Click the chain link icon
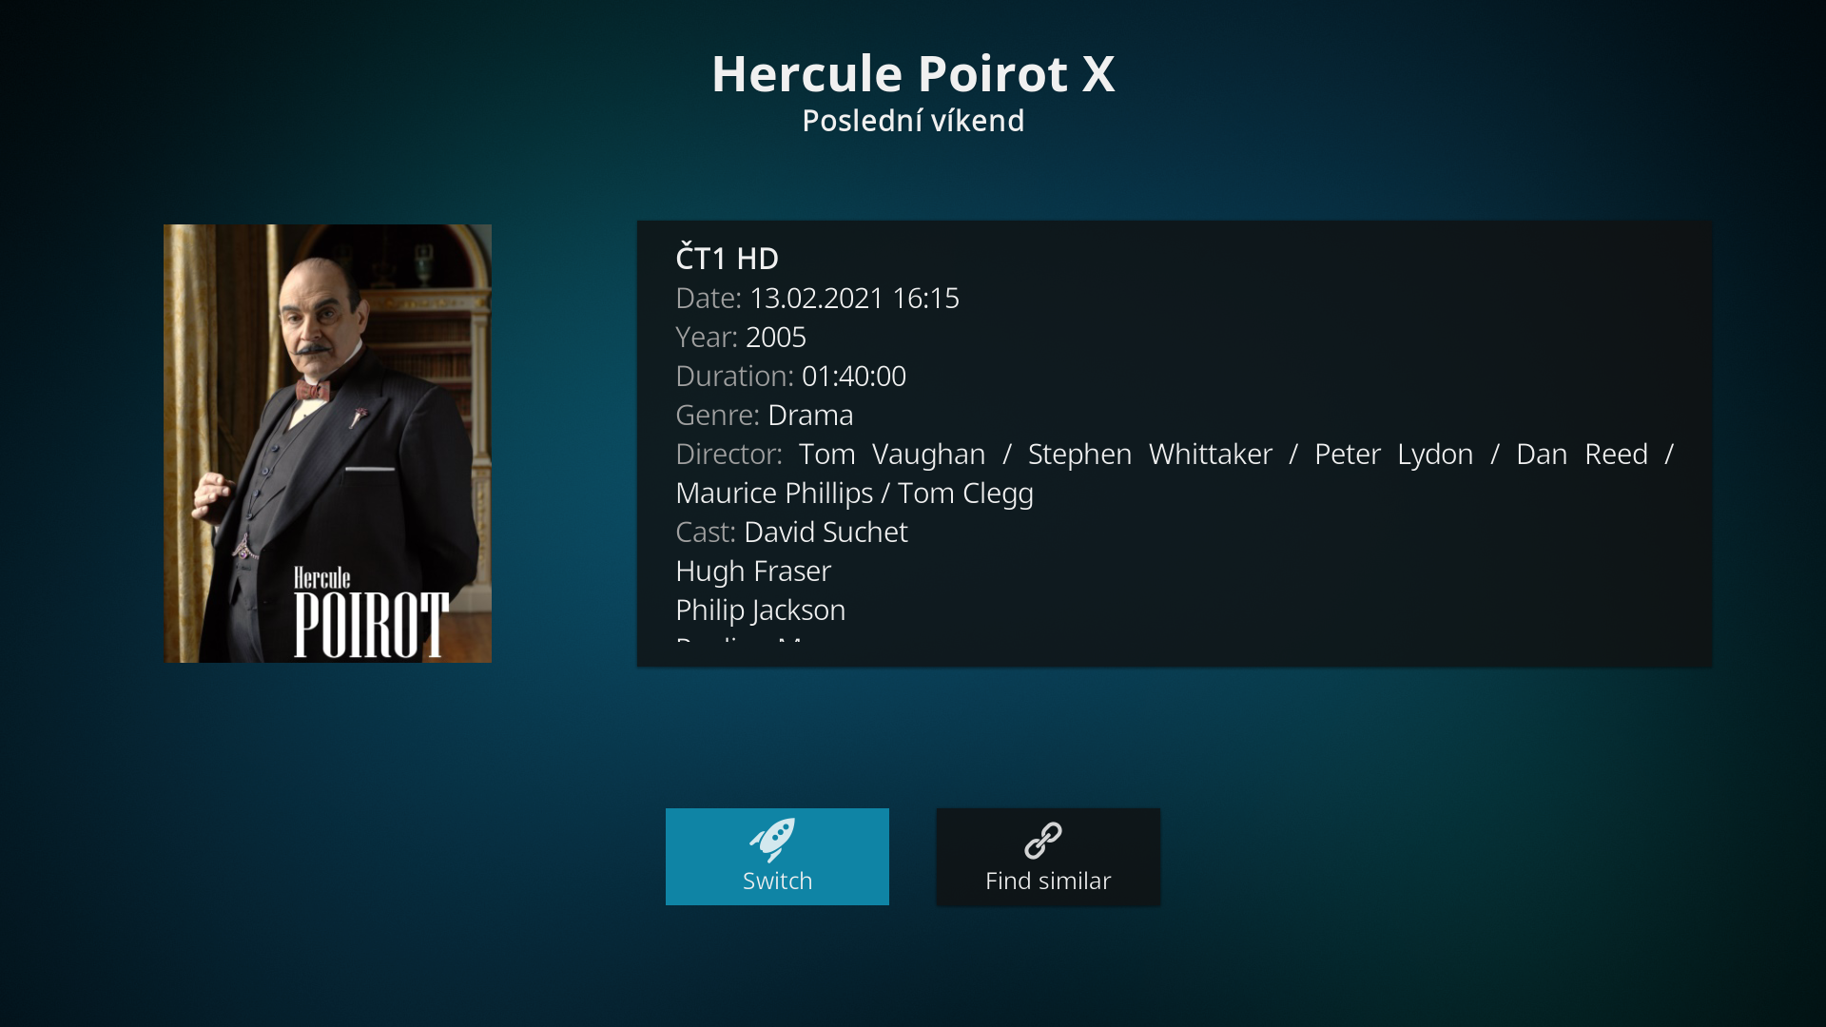1826x1027 pixels. 1043,841
